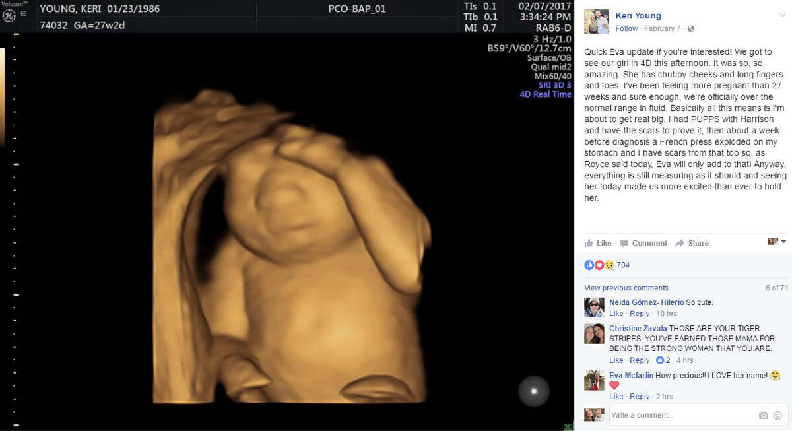Viewport: 792px width, 431px height.
Task: Click the red heart reaction icon
Action: (599, 264)
